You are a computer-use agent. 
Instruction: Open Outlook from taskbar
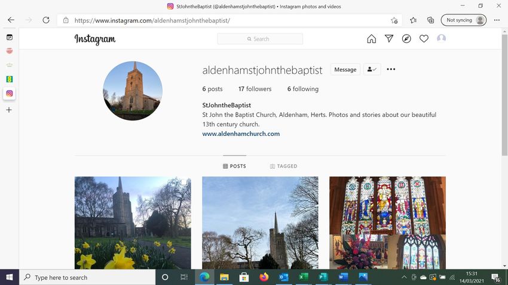(x=284, y=277)
